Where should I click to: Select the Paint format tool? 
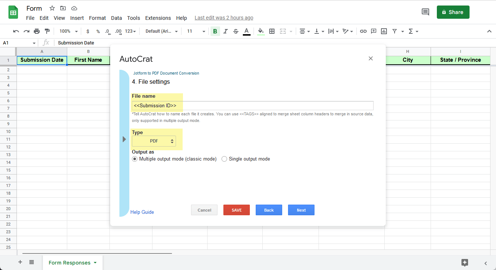point(47,31)
